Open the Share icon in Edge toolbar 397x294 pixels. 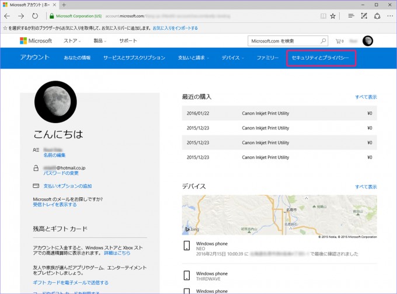coord(377,16)
